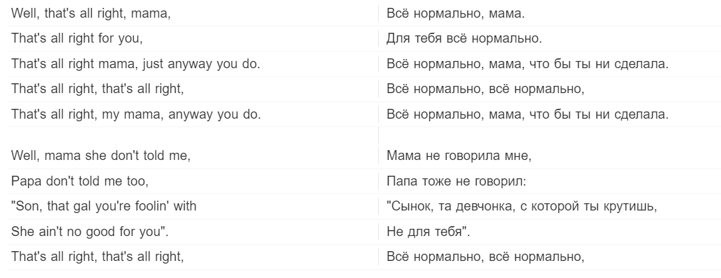Screen dimensions: 721x278
Task: Click Russian translation of "just anyway you do" line
Action: pos(528,64)
